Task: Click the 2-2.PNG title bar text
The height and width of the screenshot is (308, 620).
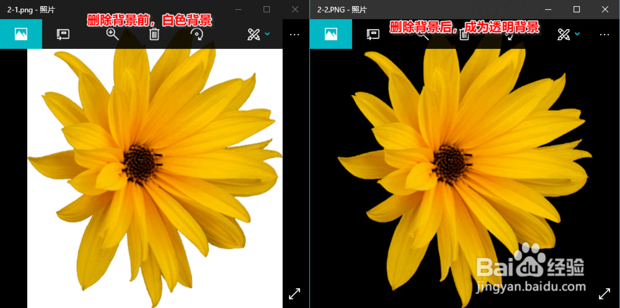Action: [x=342, y=10]
